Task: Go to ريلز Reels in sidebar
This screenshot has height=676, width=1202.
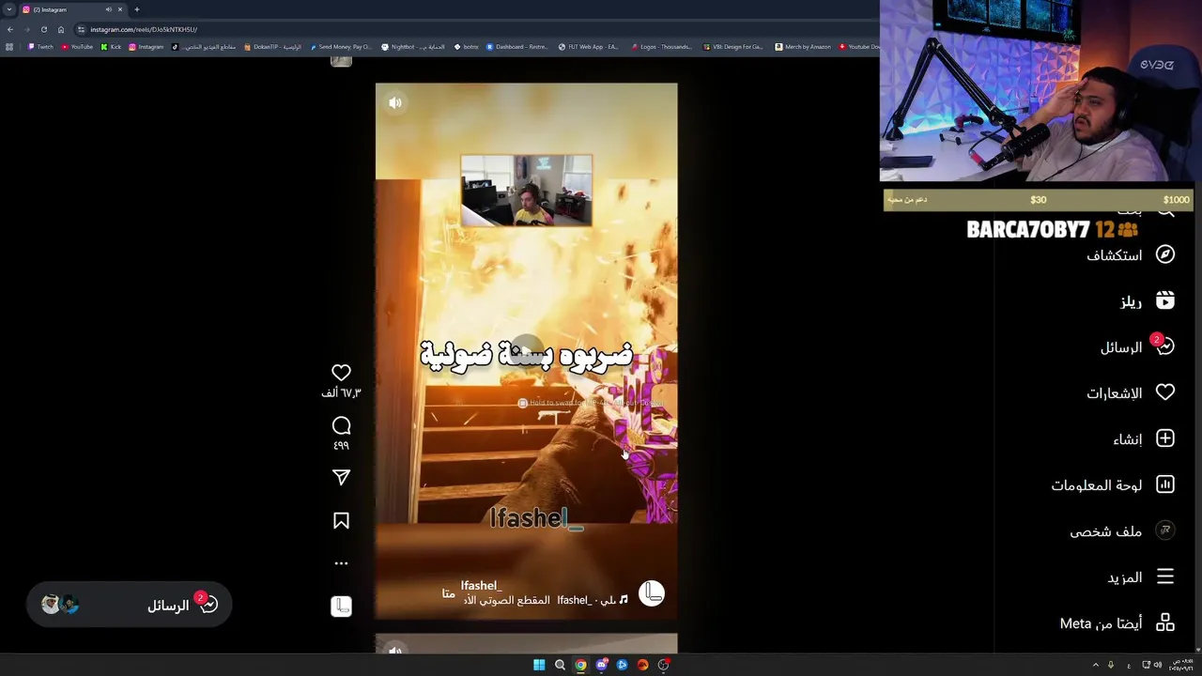Action: [x=1131, y=300]
